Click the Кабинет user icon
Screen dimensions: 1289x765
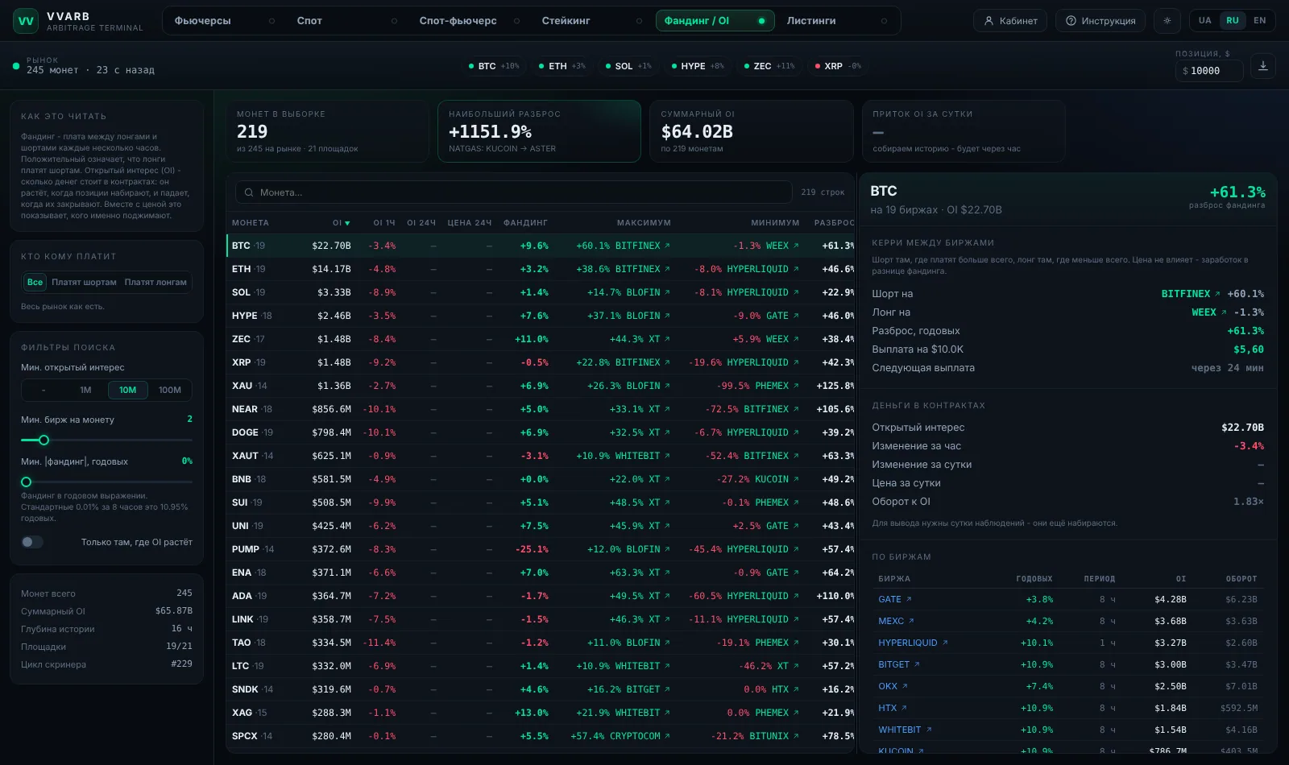tap(989, 21)
